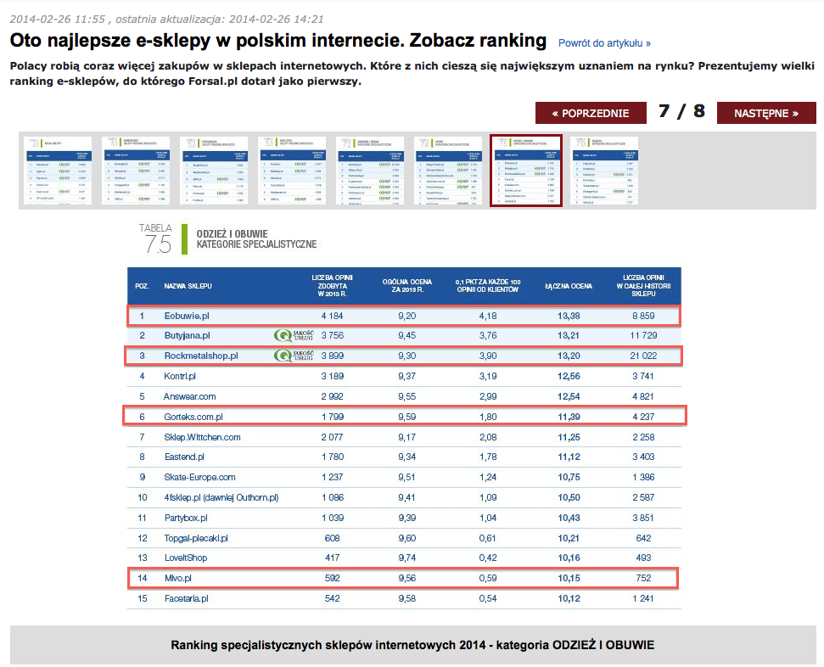Follow the 'Powrót do artykułu »' link

604,43
